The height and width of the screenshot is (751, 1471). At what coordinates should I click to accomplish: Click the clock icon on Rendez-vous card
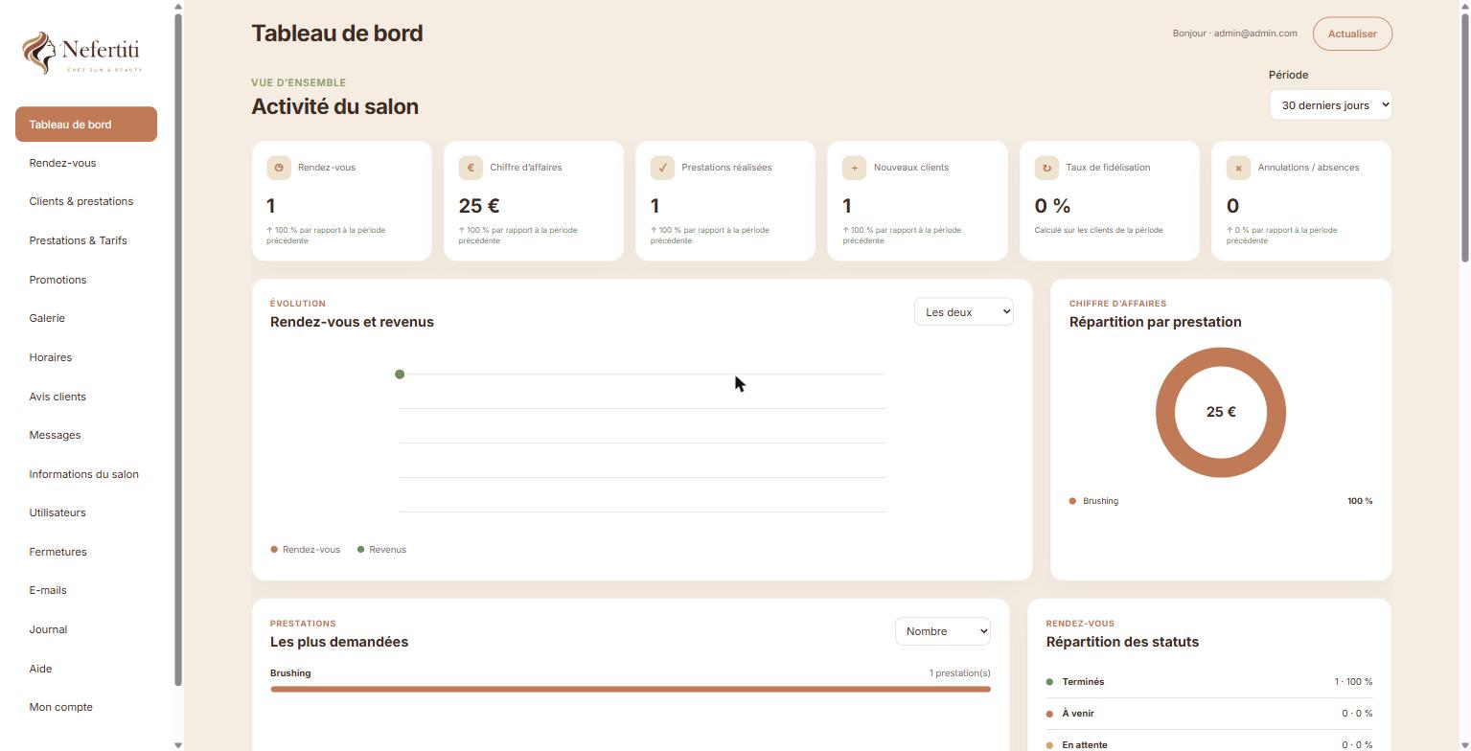[279, 168]
